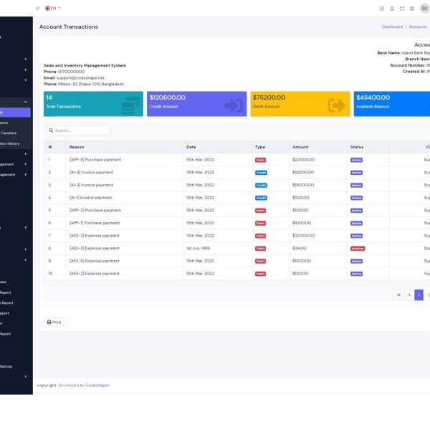430x430 pixels.
Task: Collapse the expanded accounts sidebar section
Action: pos(25,102)
